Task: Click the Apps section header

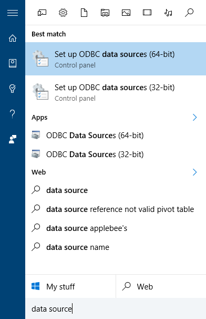Action: point(39,118)
